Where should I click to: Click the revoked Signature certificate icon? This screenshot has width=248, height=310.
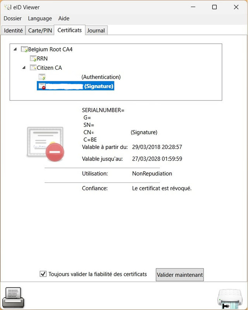coord(42,86)
